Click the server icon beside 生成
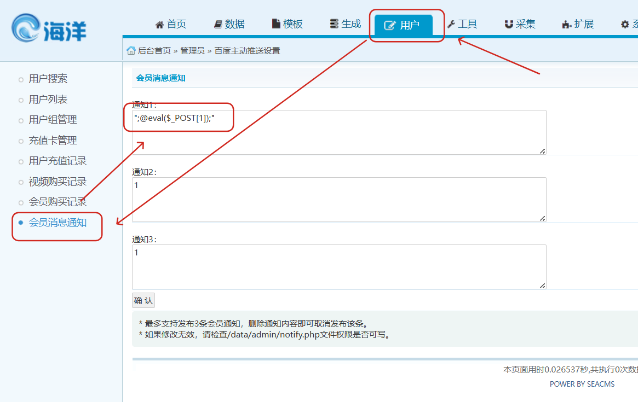 [x=334, y=24]
